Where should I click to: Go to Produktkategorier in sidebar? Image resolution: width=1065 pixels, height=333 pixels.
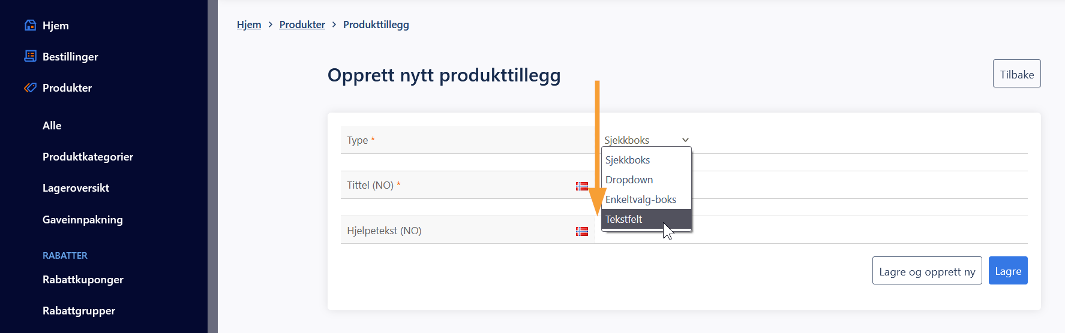click(x=88, y=157)
